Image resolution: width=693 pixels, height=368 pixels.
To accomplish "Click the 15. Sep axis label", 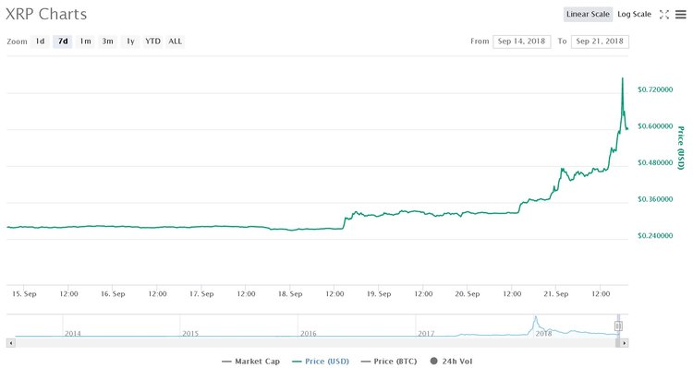I will (x=24, y=294).
